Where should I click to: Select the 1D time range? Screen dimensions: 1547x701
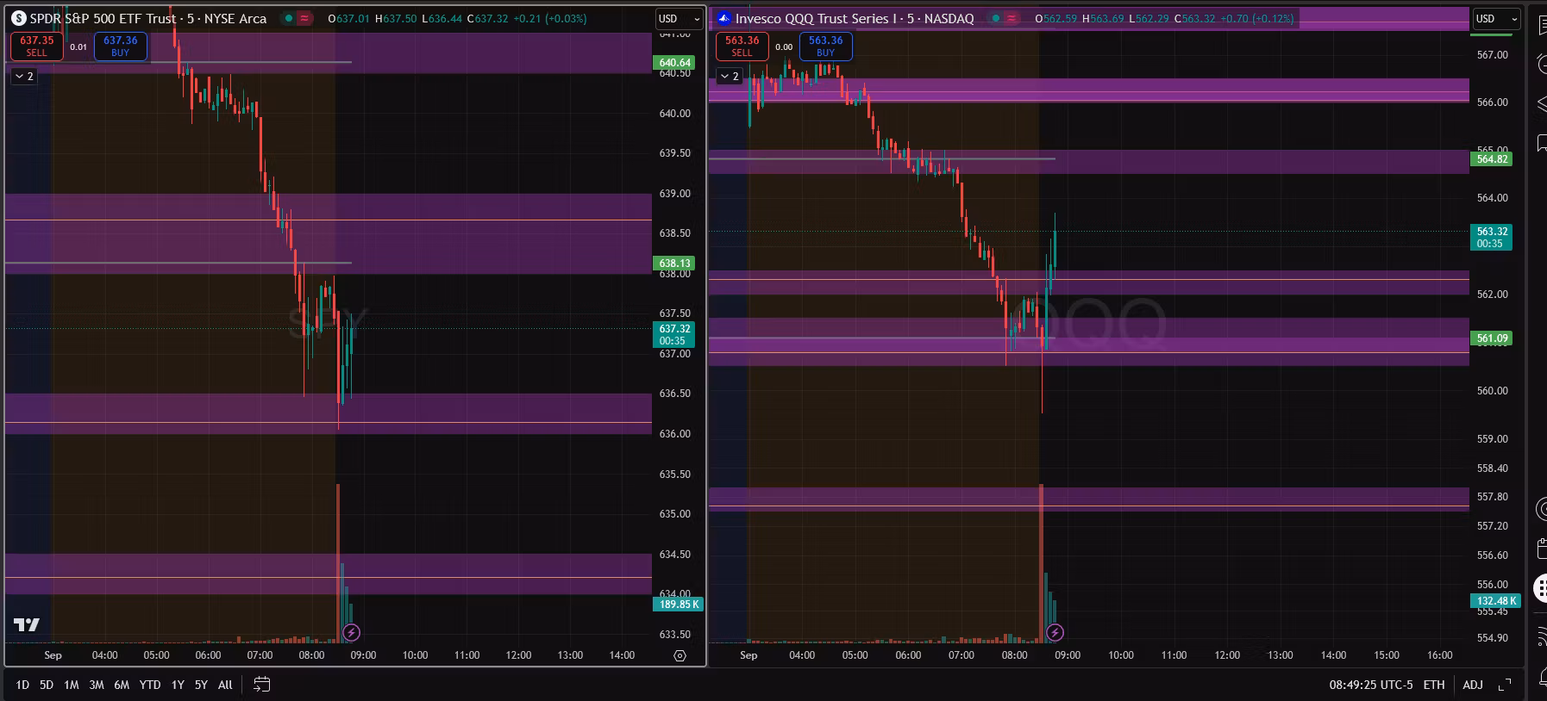22,685
